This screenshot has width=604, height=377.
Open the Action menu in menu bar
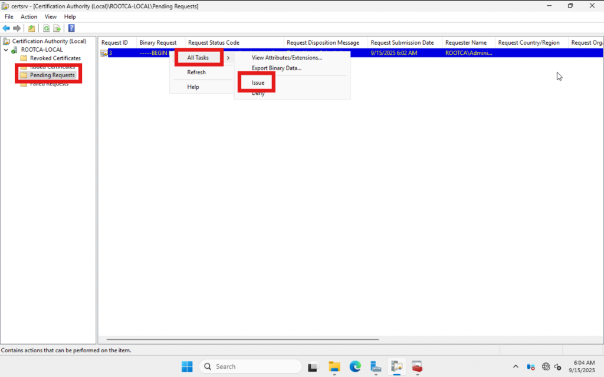click(x=29, y=16)
